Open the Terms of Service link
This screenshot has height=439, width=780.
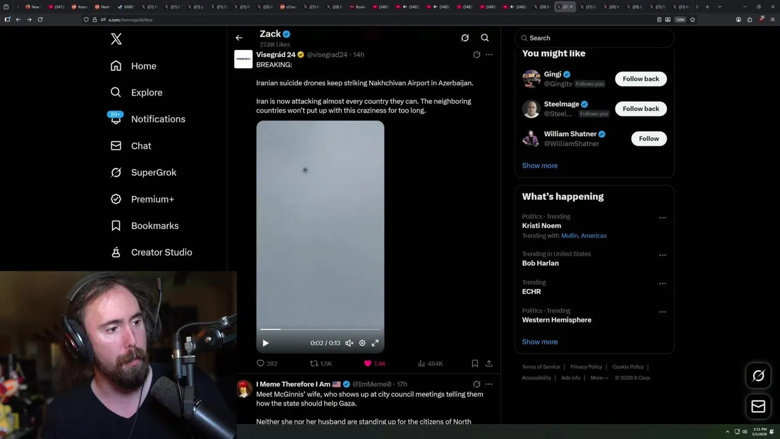(x=541, y=367)
